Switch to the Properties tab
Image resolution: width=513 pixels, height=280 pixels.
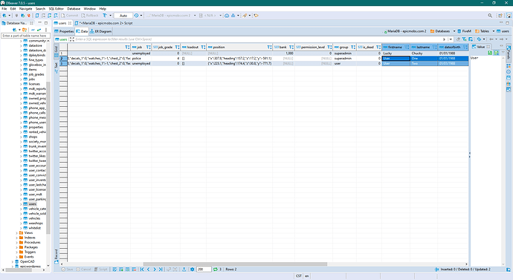64,31
